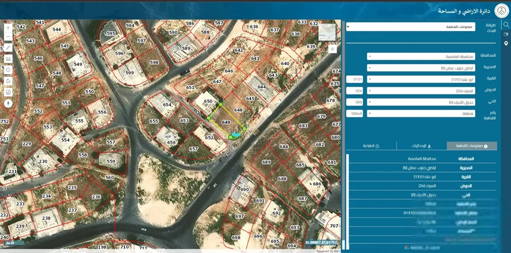
Task: Zoom out on the map
Action: 8,37
